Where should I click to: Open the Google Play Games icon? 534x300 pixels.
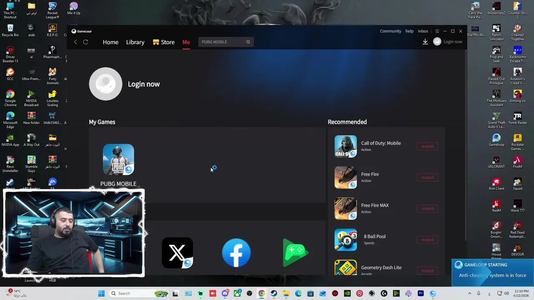pyautogui.click(x=295, y=252)
